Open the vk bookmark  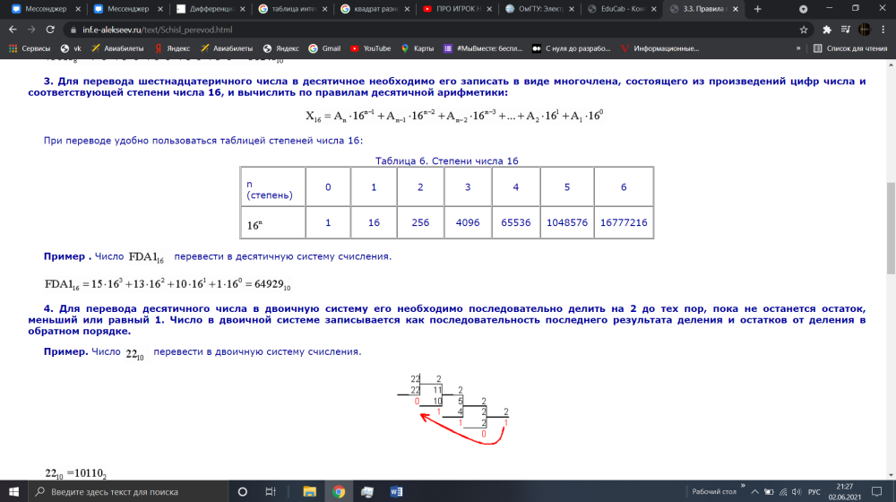(x=72, y=48)
